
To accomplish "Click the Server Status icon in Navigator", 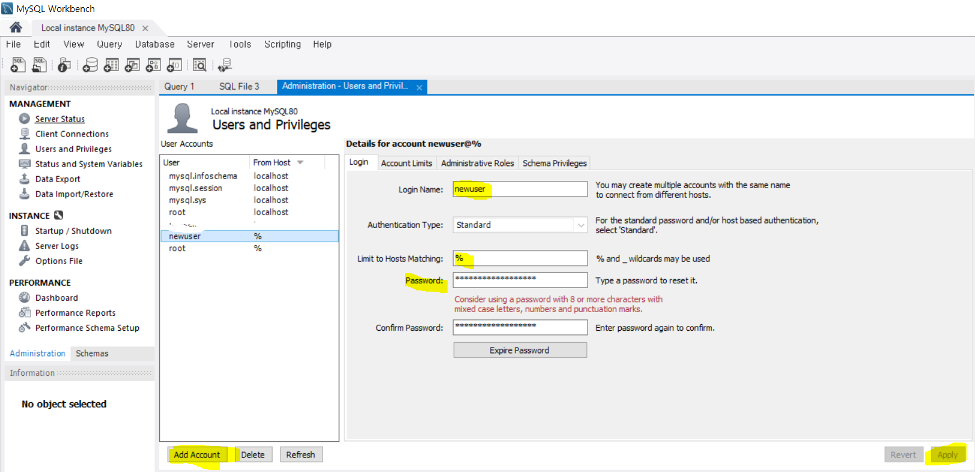I will coord(25,118).
